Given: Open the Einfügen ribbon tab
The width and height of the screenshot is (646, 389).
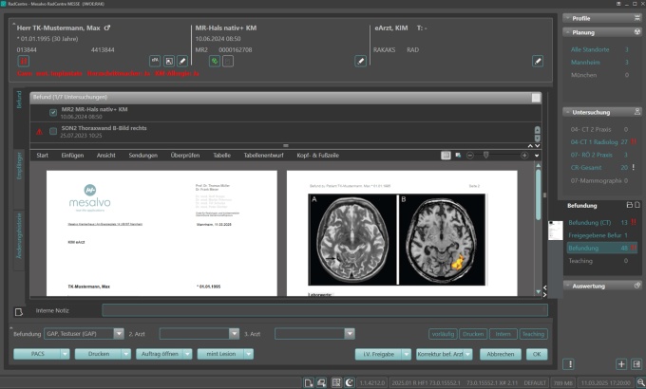Looking at the screenshot, I should tap(72, 156).
